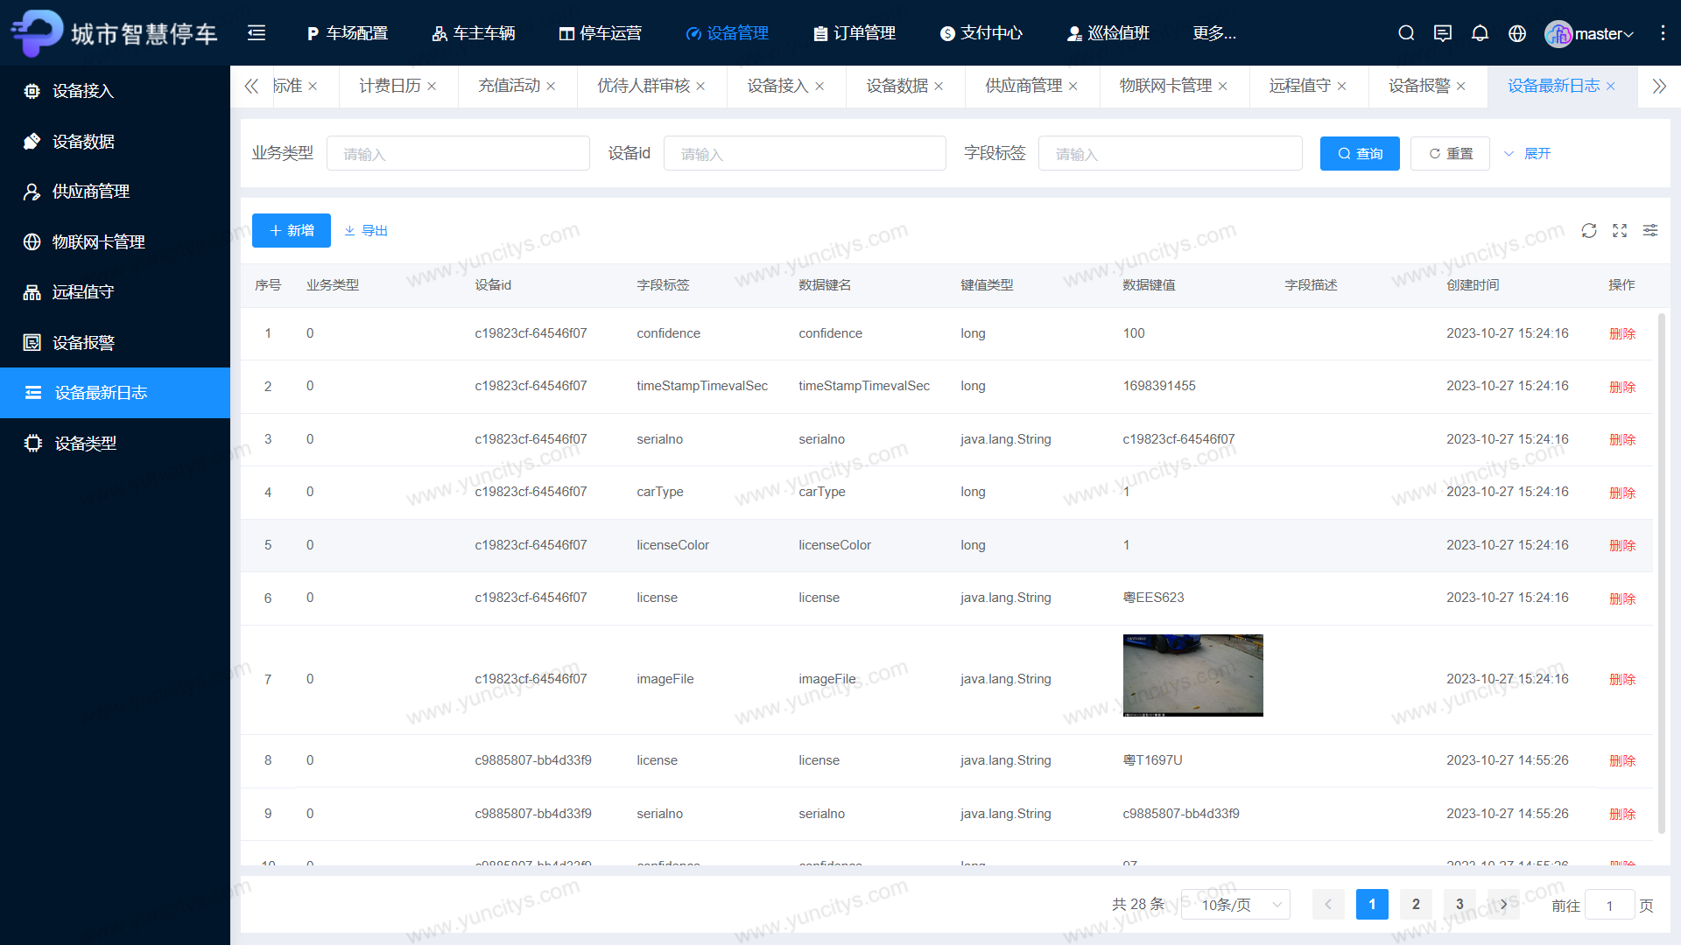Switch to the 设备报警 tab

1418,86
